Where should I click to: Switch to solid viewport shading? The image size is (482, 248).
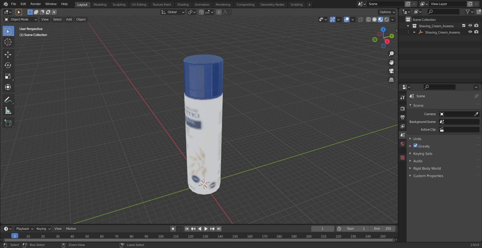[x=374, y=20]
